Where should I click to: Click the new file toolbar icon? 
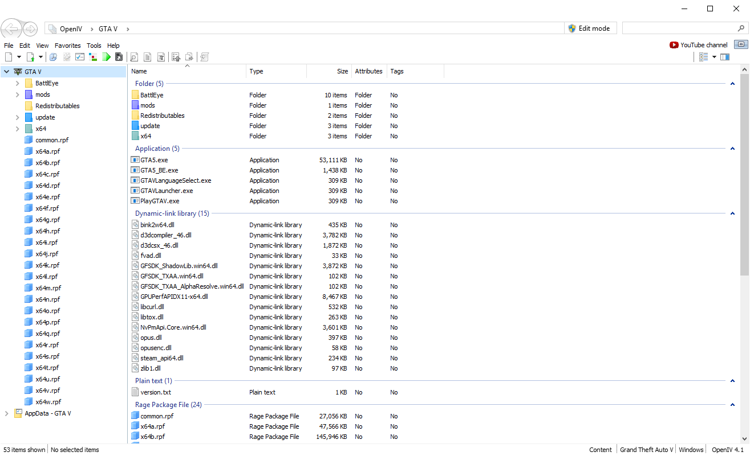tap(9, 57)
